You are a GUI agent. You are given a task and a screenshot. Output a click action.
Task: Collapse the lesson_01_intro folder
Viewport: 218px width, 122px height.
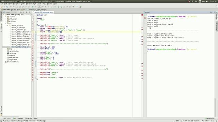[8, 25]
